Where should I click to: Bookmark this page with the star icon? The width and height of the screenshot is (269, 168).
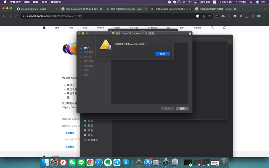tap(210, 16)
